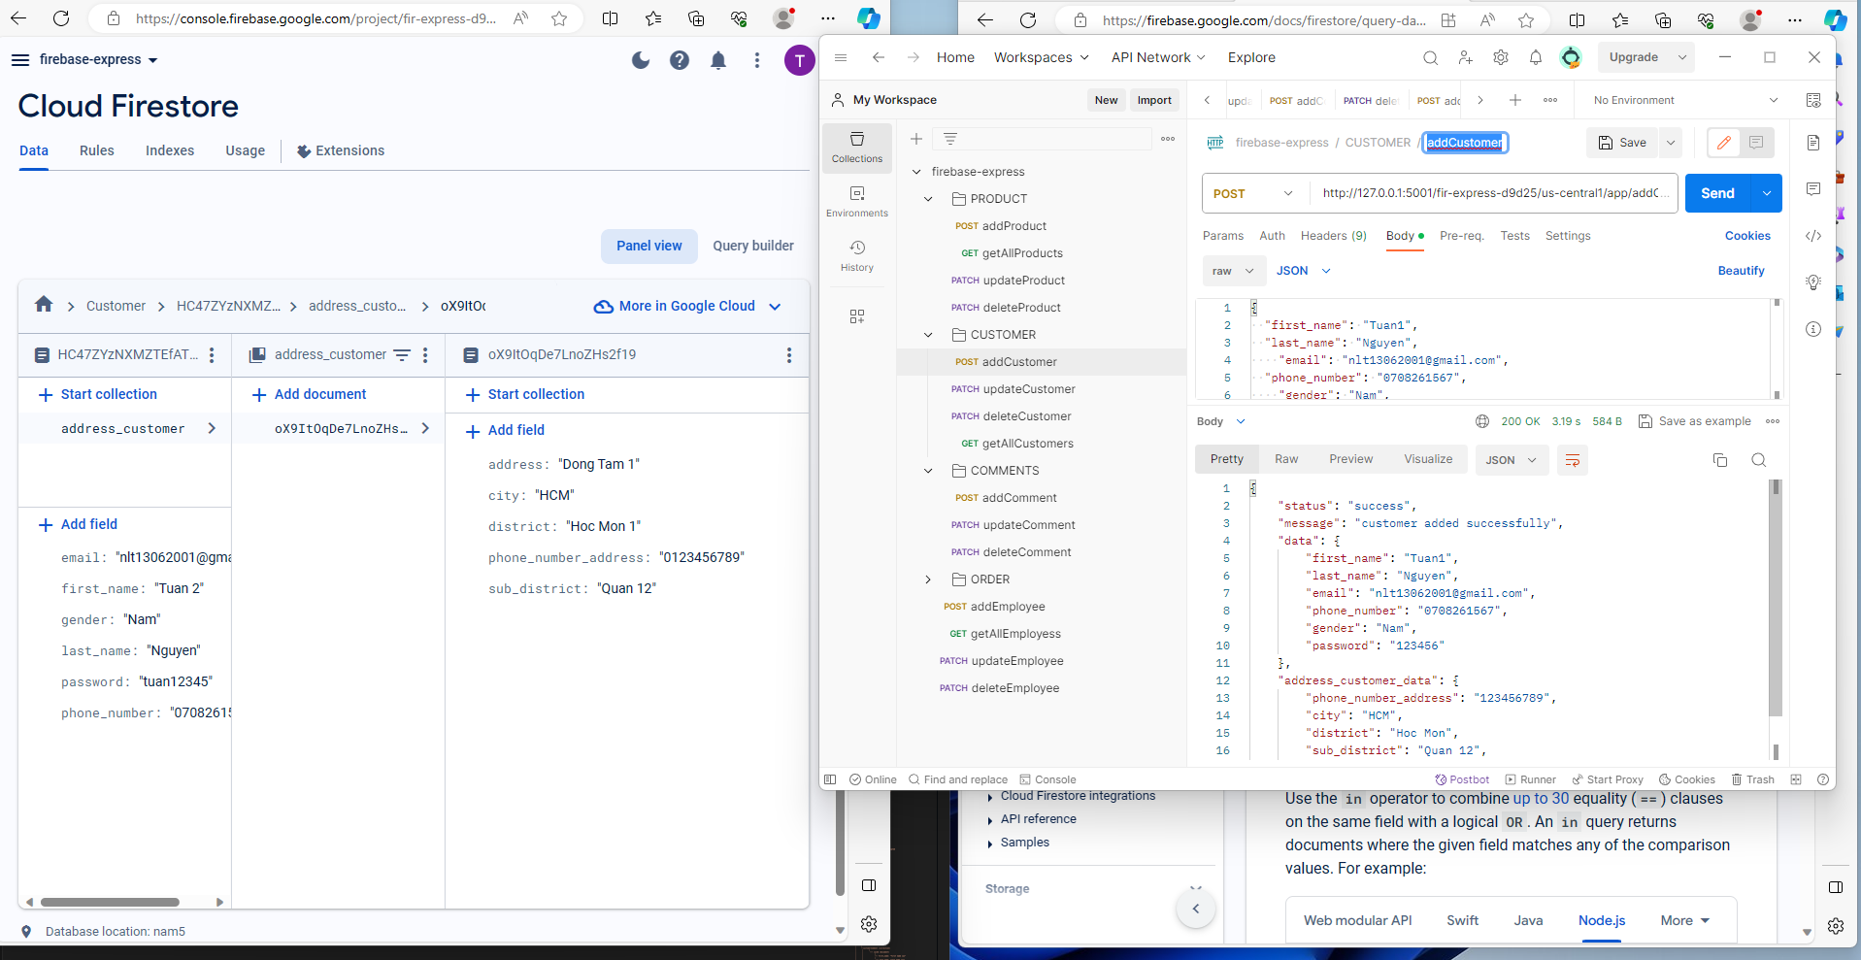
Task: Open the POST method dropdown
Action: pos(1252,193)
